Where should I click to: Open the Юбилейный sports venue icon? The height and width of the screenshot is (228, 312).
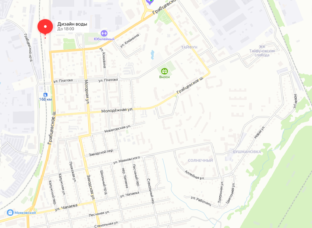pos(104,33)
